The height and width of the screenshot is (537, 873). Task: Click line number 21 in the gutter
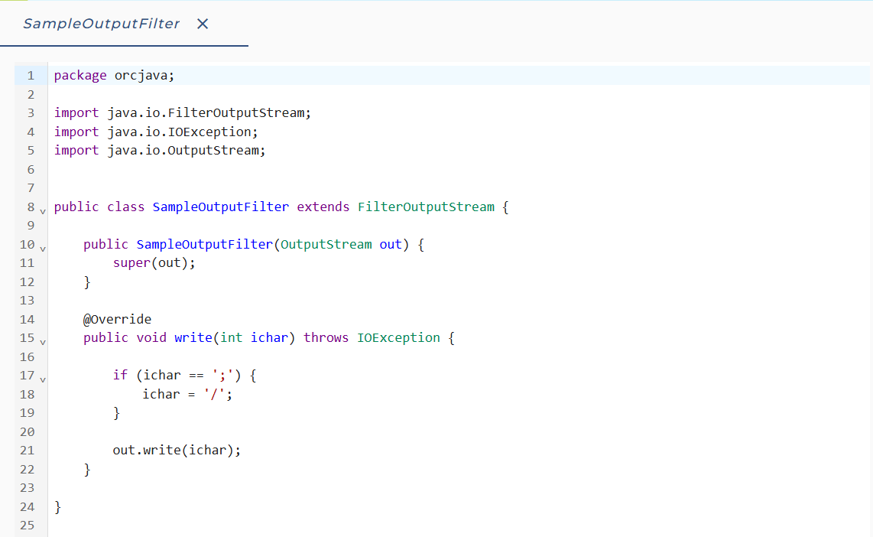coord(27,450)
